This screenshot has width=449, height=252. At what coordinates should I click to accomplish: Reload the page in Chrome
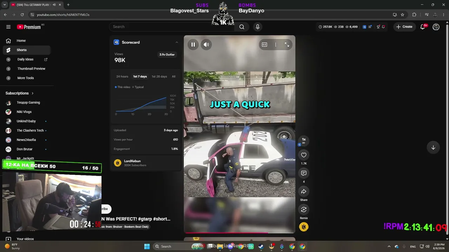[22, 15]
